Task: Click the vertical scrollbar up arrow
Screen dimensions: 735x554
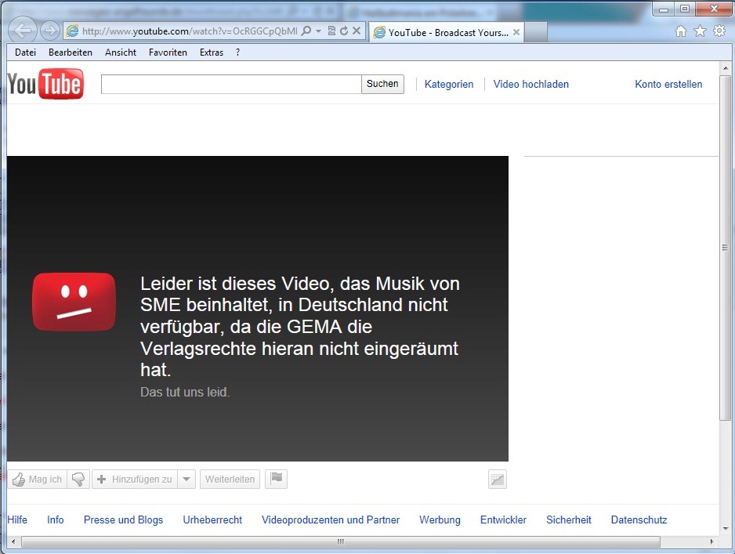Action: [726, 68]
